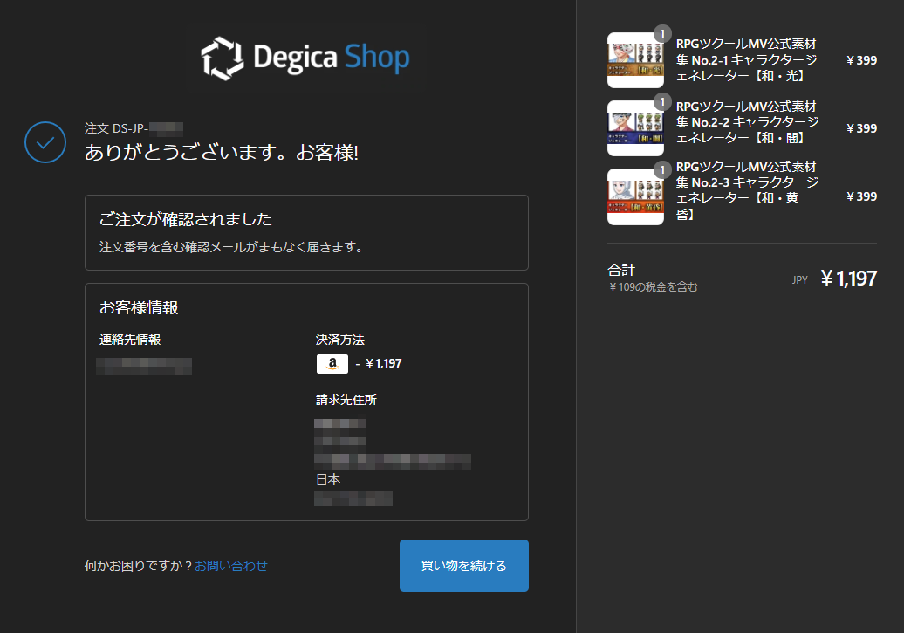
Task: Click the Amazon Pay payment icon
Action: point(332,364)
